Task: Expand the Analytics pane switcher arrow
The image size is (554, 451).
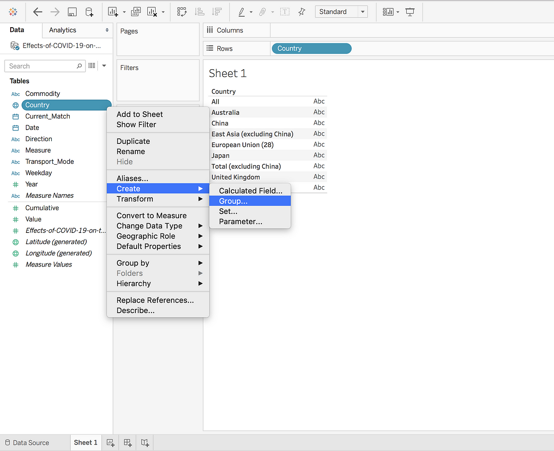Action: [107, 30]
